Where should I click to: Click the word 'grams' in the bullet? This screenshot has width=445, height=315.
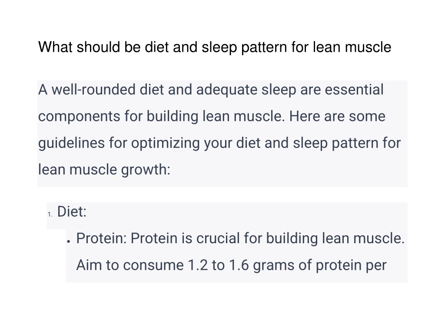tap(274, 265)
